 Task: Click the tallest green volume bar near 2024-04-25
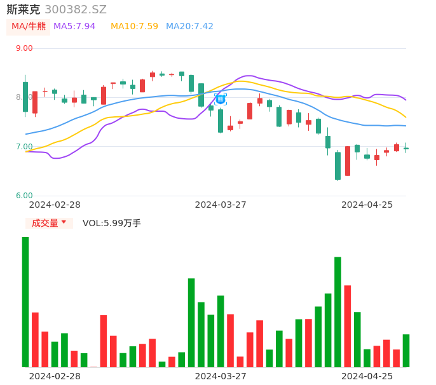pyautogui.click(x=337, y=311)
